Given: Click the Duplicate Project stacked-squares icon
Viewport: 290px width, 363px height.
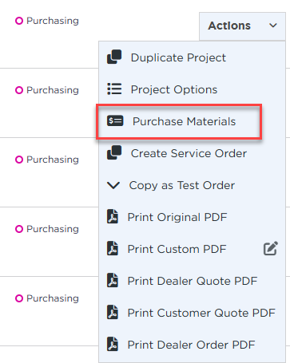Looking at the screenshot, I should (x=114, y=57).
